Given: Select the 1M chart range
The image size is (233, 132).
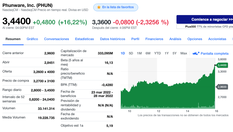Looking at the screenshot, I should [x=139, y=53].
